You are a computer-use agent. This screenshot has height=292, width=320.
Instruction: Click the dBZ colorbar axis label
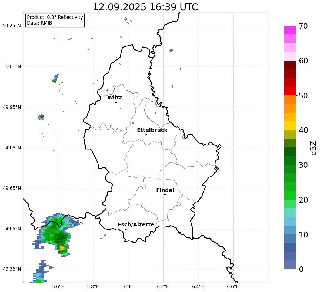coord(313,148)
